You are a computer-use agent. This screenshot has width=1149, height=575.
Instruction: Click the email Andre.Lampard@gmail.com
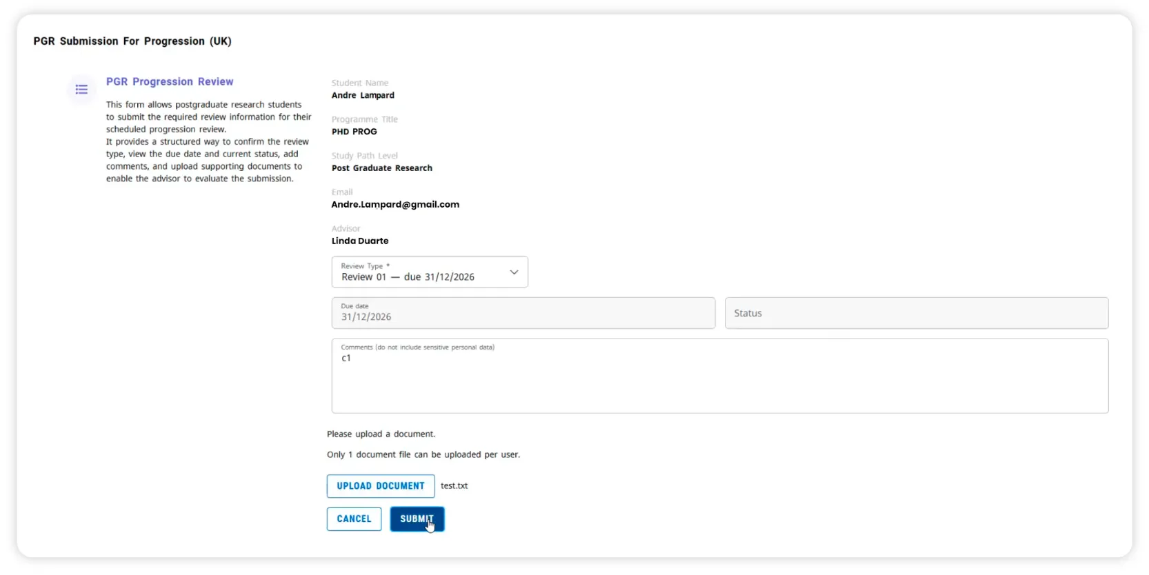coord(395,205)
